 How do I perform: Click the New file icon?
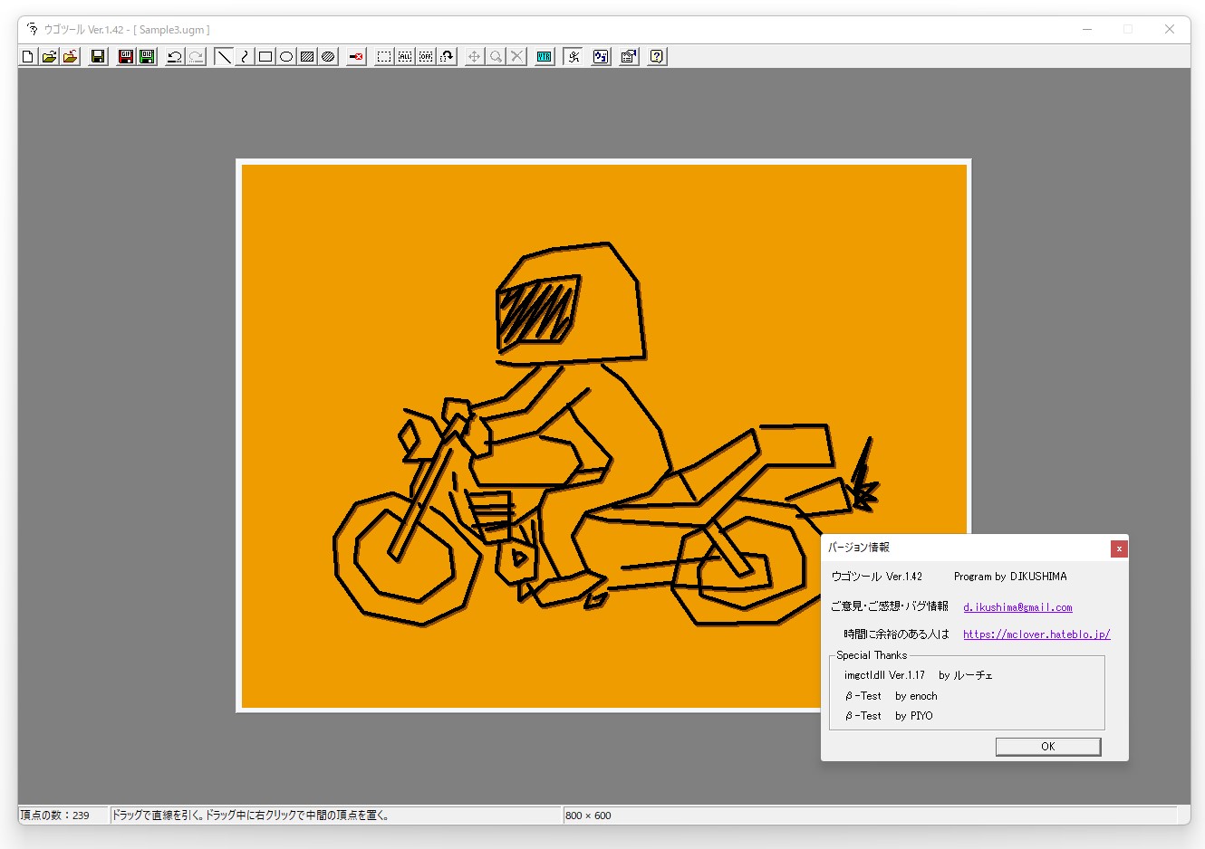[28, 56]
